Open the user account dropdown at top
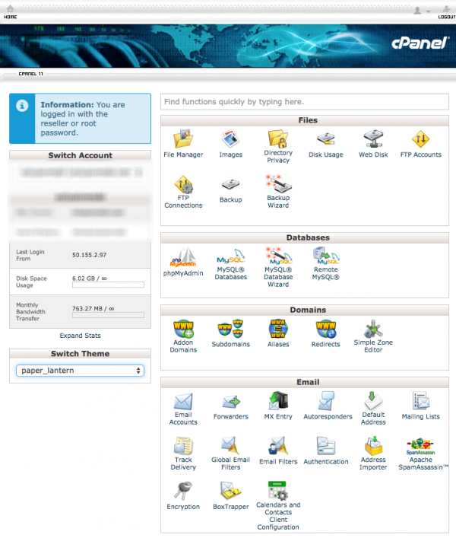456x538 pixels. point(420,11)
